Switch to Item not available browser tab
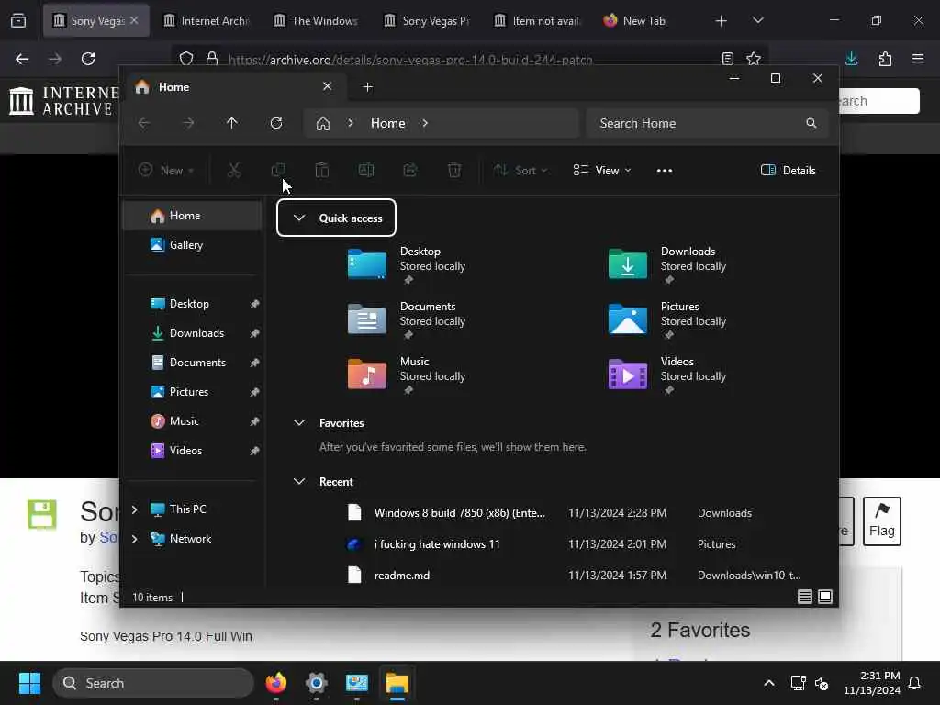Image resolution: width=940 pixels, height=705 pixels. tap(538, 20)
